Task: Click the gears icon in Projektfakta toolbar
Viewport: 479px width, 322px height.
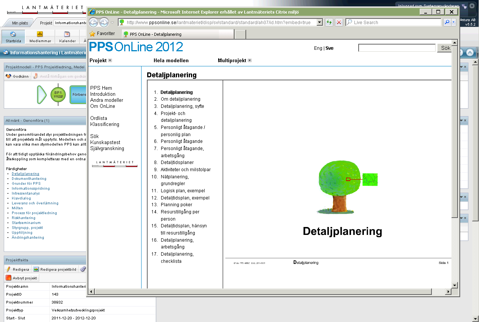Action: pos(83,269)
